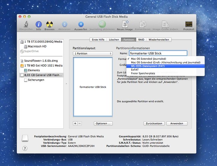Create Neues Image from toolbar
Image resolution: width=217 pixels, height=166 pixels.
pyautogui.click(x=125, y=24)
